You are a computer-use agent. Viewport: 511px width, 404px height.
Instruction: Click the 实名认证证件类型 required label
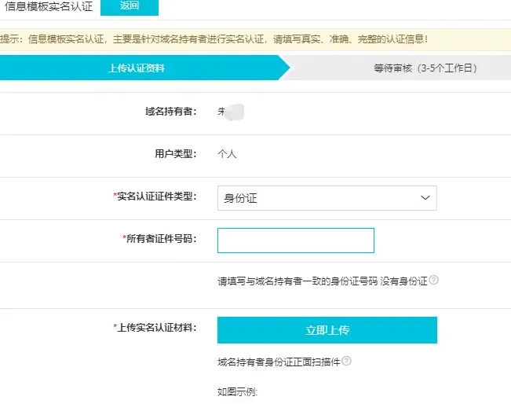(155, 196)
